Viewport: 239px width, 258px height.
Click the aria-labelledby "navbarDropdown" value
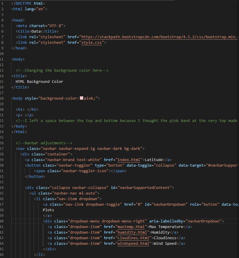pyautogui.click(x=203, y=221)
